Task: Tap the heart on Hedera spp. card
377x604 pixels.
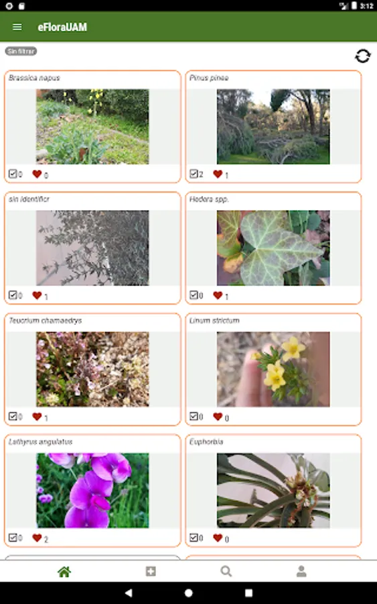Action: 218,295
